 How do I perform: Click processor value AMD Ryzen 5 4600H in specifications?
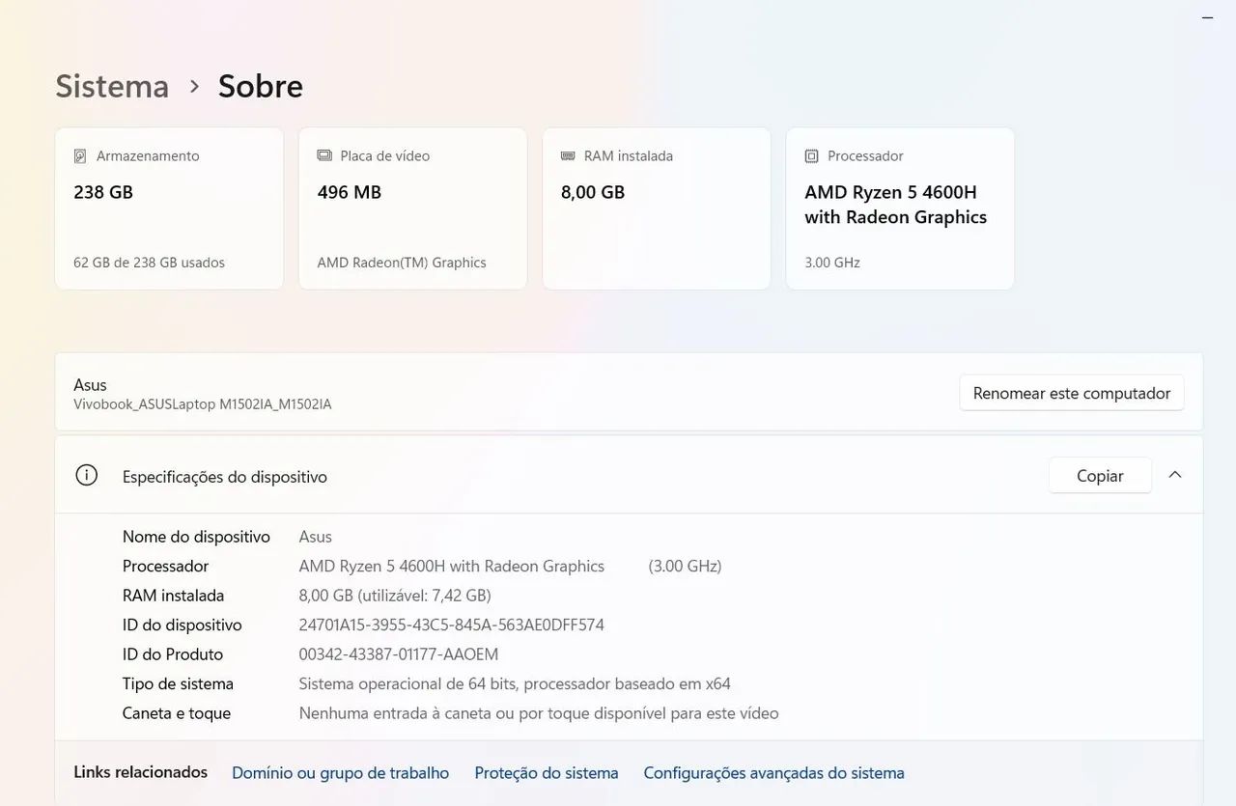click(x=452, y=567)
